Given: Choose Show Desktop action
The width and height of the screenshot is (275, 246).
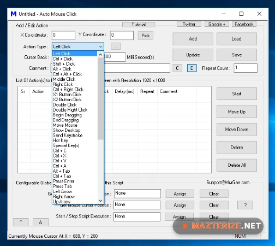Looking at the screenshot, I should point(75,130).
